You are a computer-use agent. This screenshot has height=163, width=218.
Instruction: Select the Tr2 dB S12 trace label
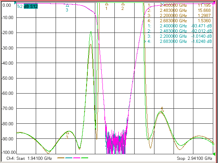point(27,6)
